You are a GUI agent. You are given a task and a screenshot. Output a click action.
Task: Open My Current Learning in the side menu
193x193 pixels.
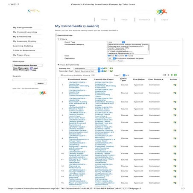[x=25, y=32]
